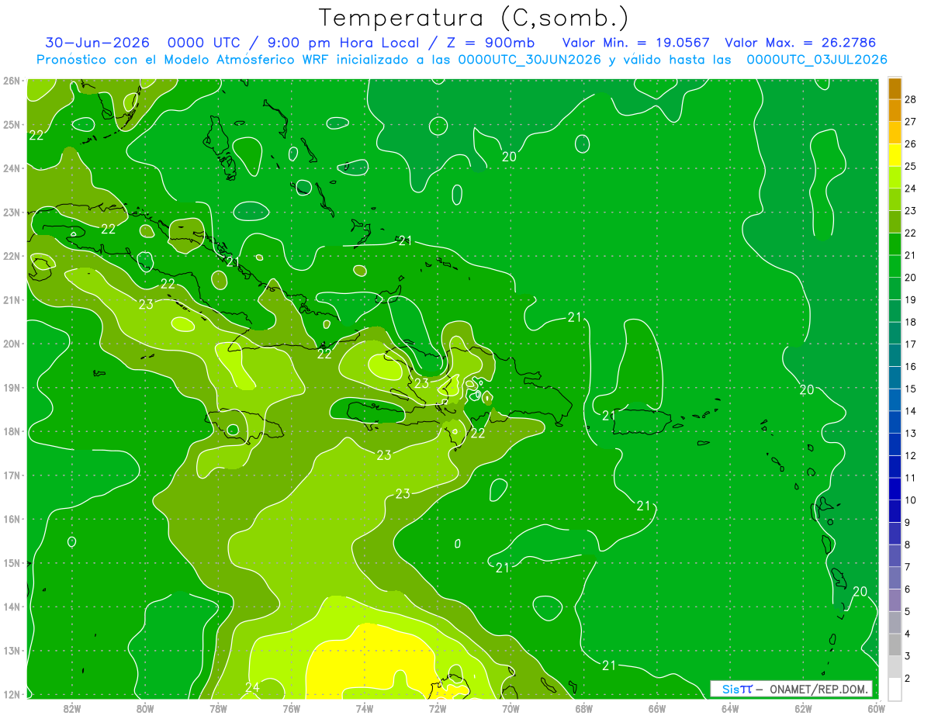Image resolution: width=931 pixels, height=719 pixels.
Task: Click the legend label "17"
Action: click(911, 344)
